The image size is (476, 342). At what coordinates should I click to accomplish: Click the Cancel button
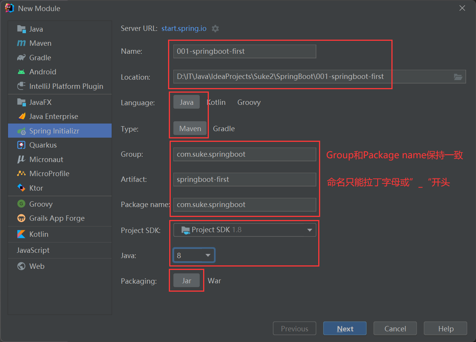tap(395, 328)
